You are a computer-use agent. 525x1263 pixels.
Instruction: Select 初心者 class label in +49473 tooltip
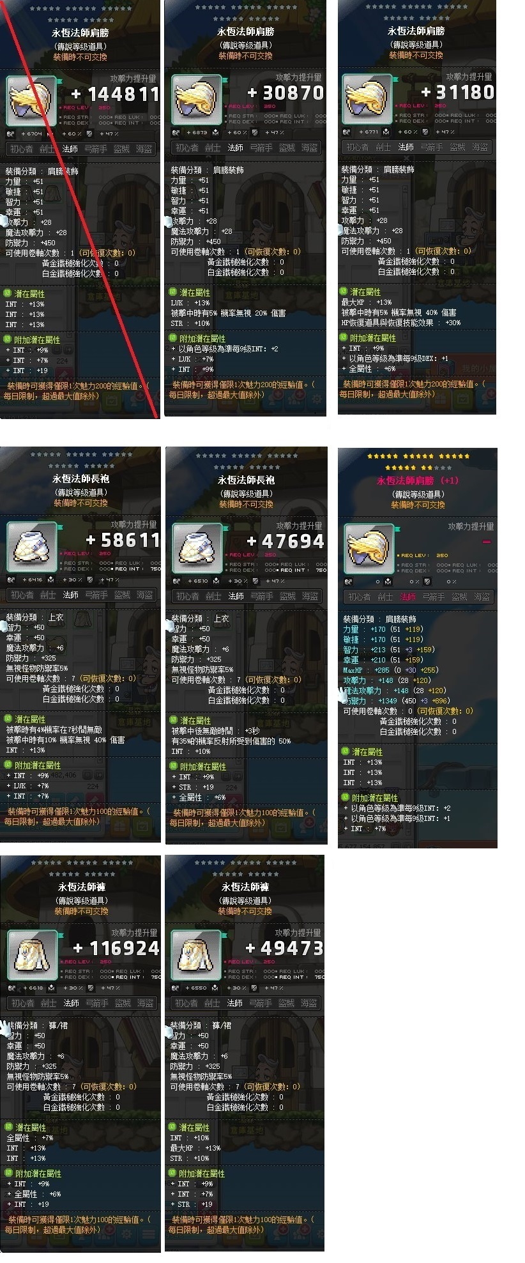coord(186,1003)
